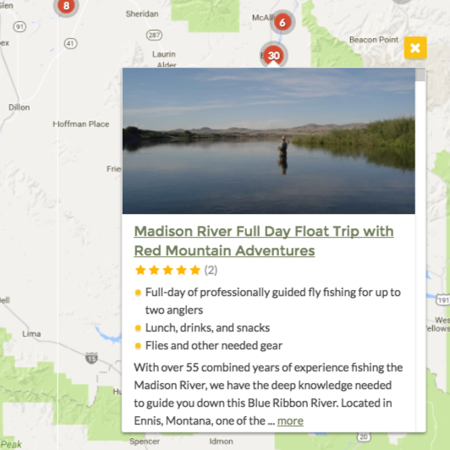Click the Lima town label on the map

[31, 334]
